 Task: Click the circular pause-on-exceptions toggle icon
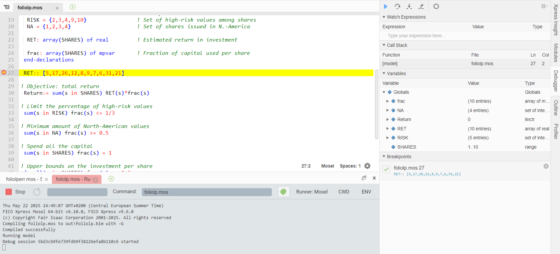436,6
